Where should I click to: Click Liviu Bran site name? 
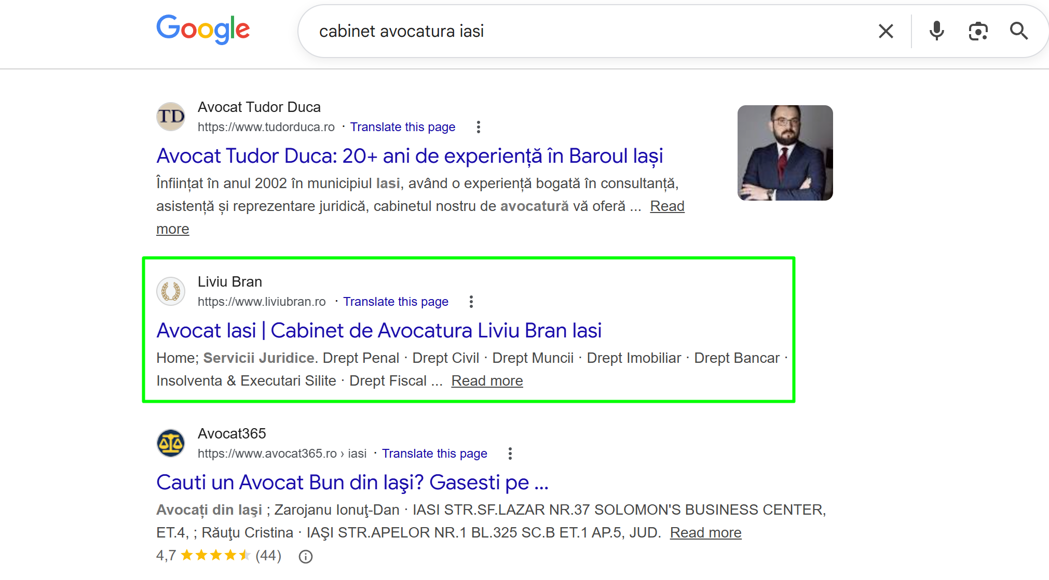tap(229, 282)
